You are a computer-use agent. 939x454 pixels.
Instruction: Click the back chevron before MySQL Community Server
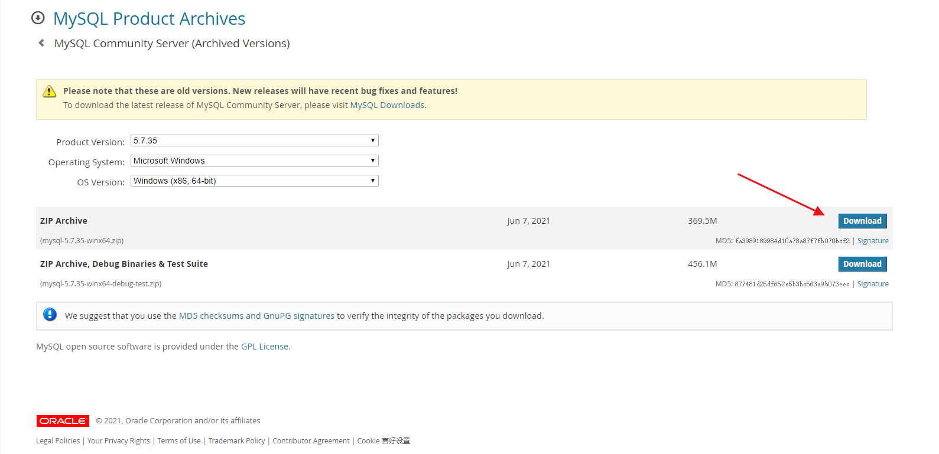41,43
